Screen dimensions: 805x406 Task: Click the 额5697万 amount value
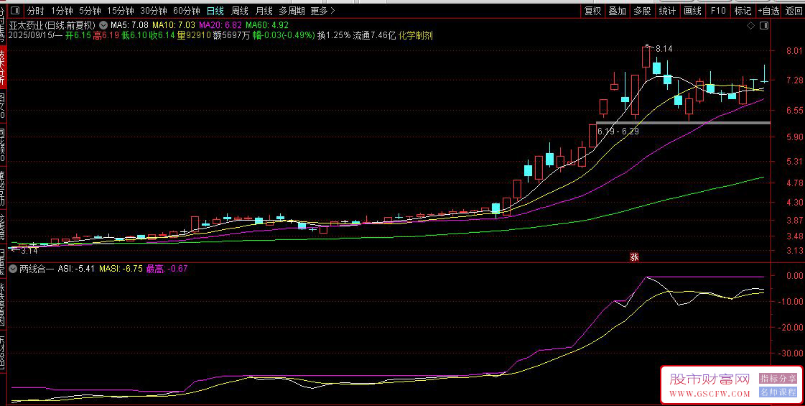click(x=231, y=35)
